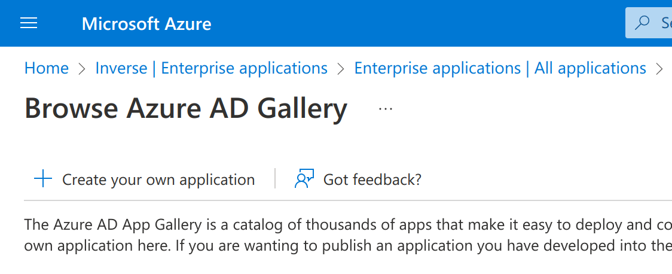Open the Azure portal hamburger menu
Image resolution: width=672 pixels, height=274 pixels.
(29, 23)
